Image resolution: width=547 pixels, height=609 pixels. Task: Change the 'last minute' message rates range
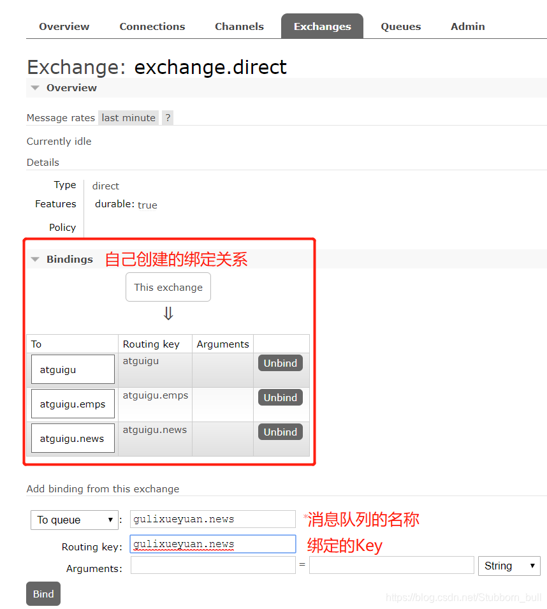point(129,118)
